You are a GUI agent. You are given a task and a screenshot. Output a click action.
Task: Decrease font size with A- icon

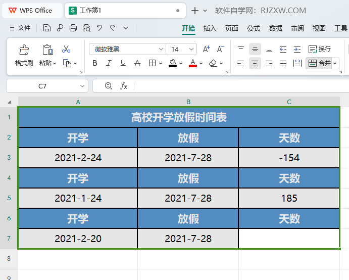pyautogui.click(x=220, y=49)
